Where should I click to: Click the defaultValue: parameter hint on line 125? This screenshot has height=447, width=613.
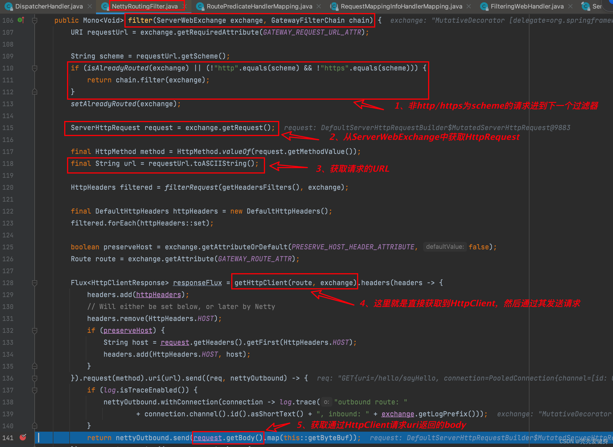tap(445, 247)
